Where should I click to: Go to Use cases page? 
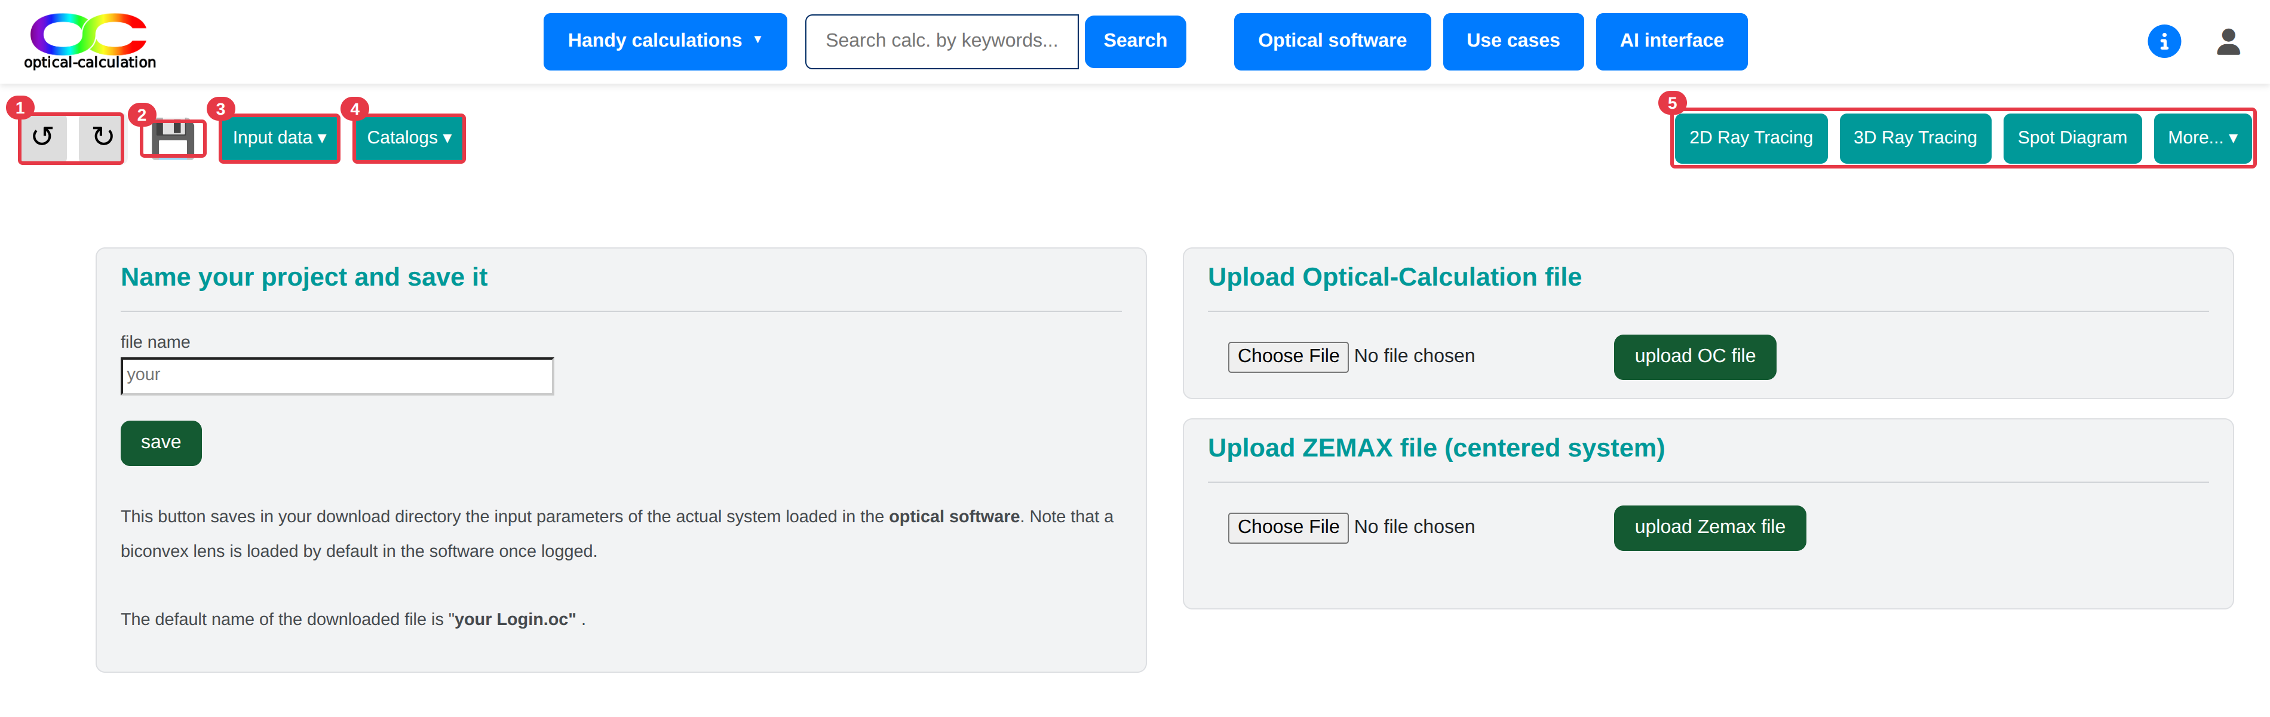tap(1512, 41)
